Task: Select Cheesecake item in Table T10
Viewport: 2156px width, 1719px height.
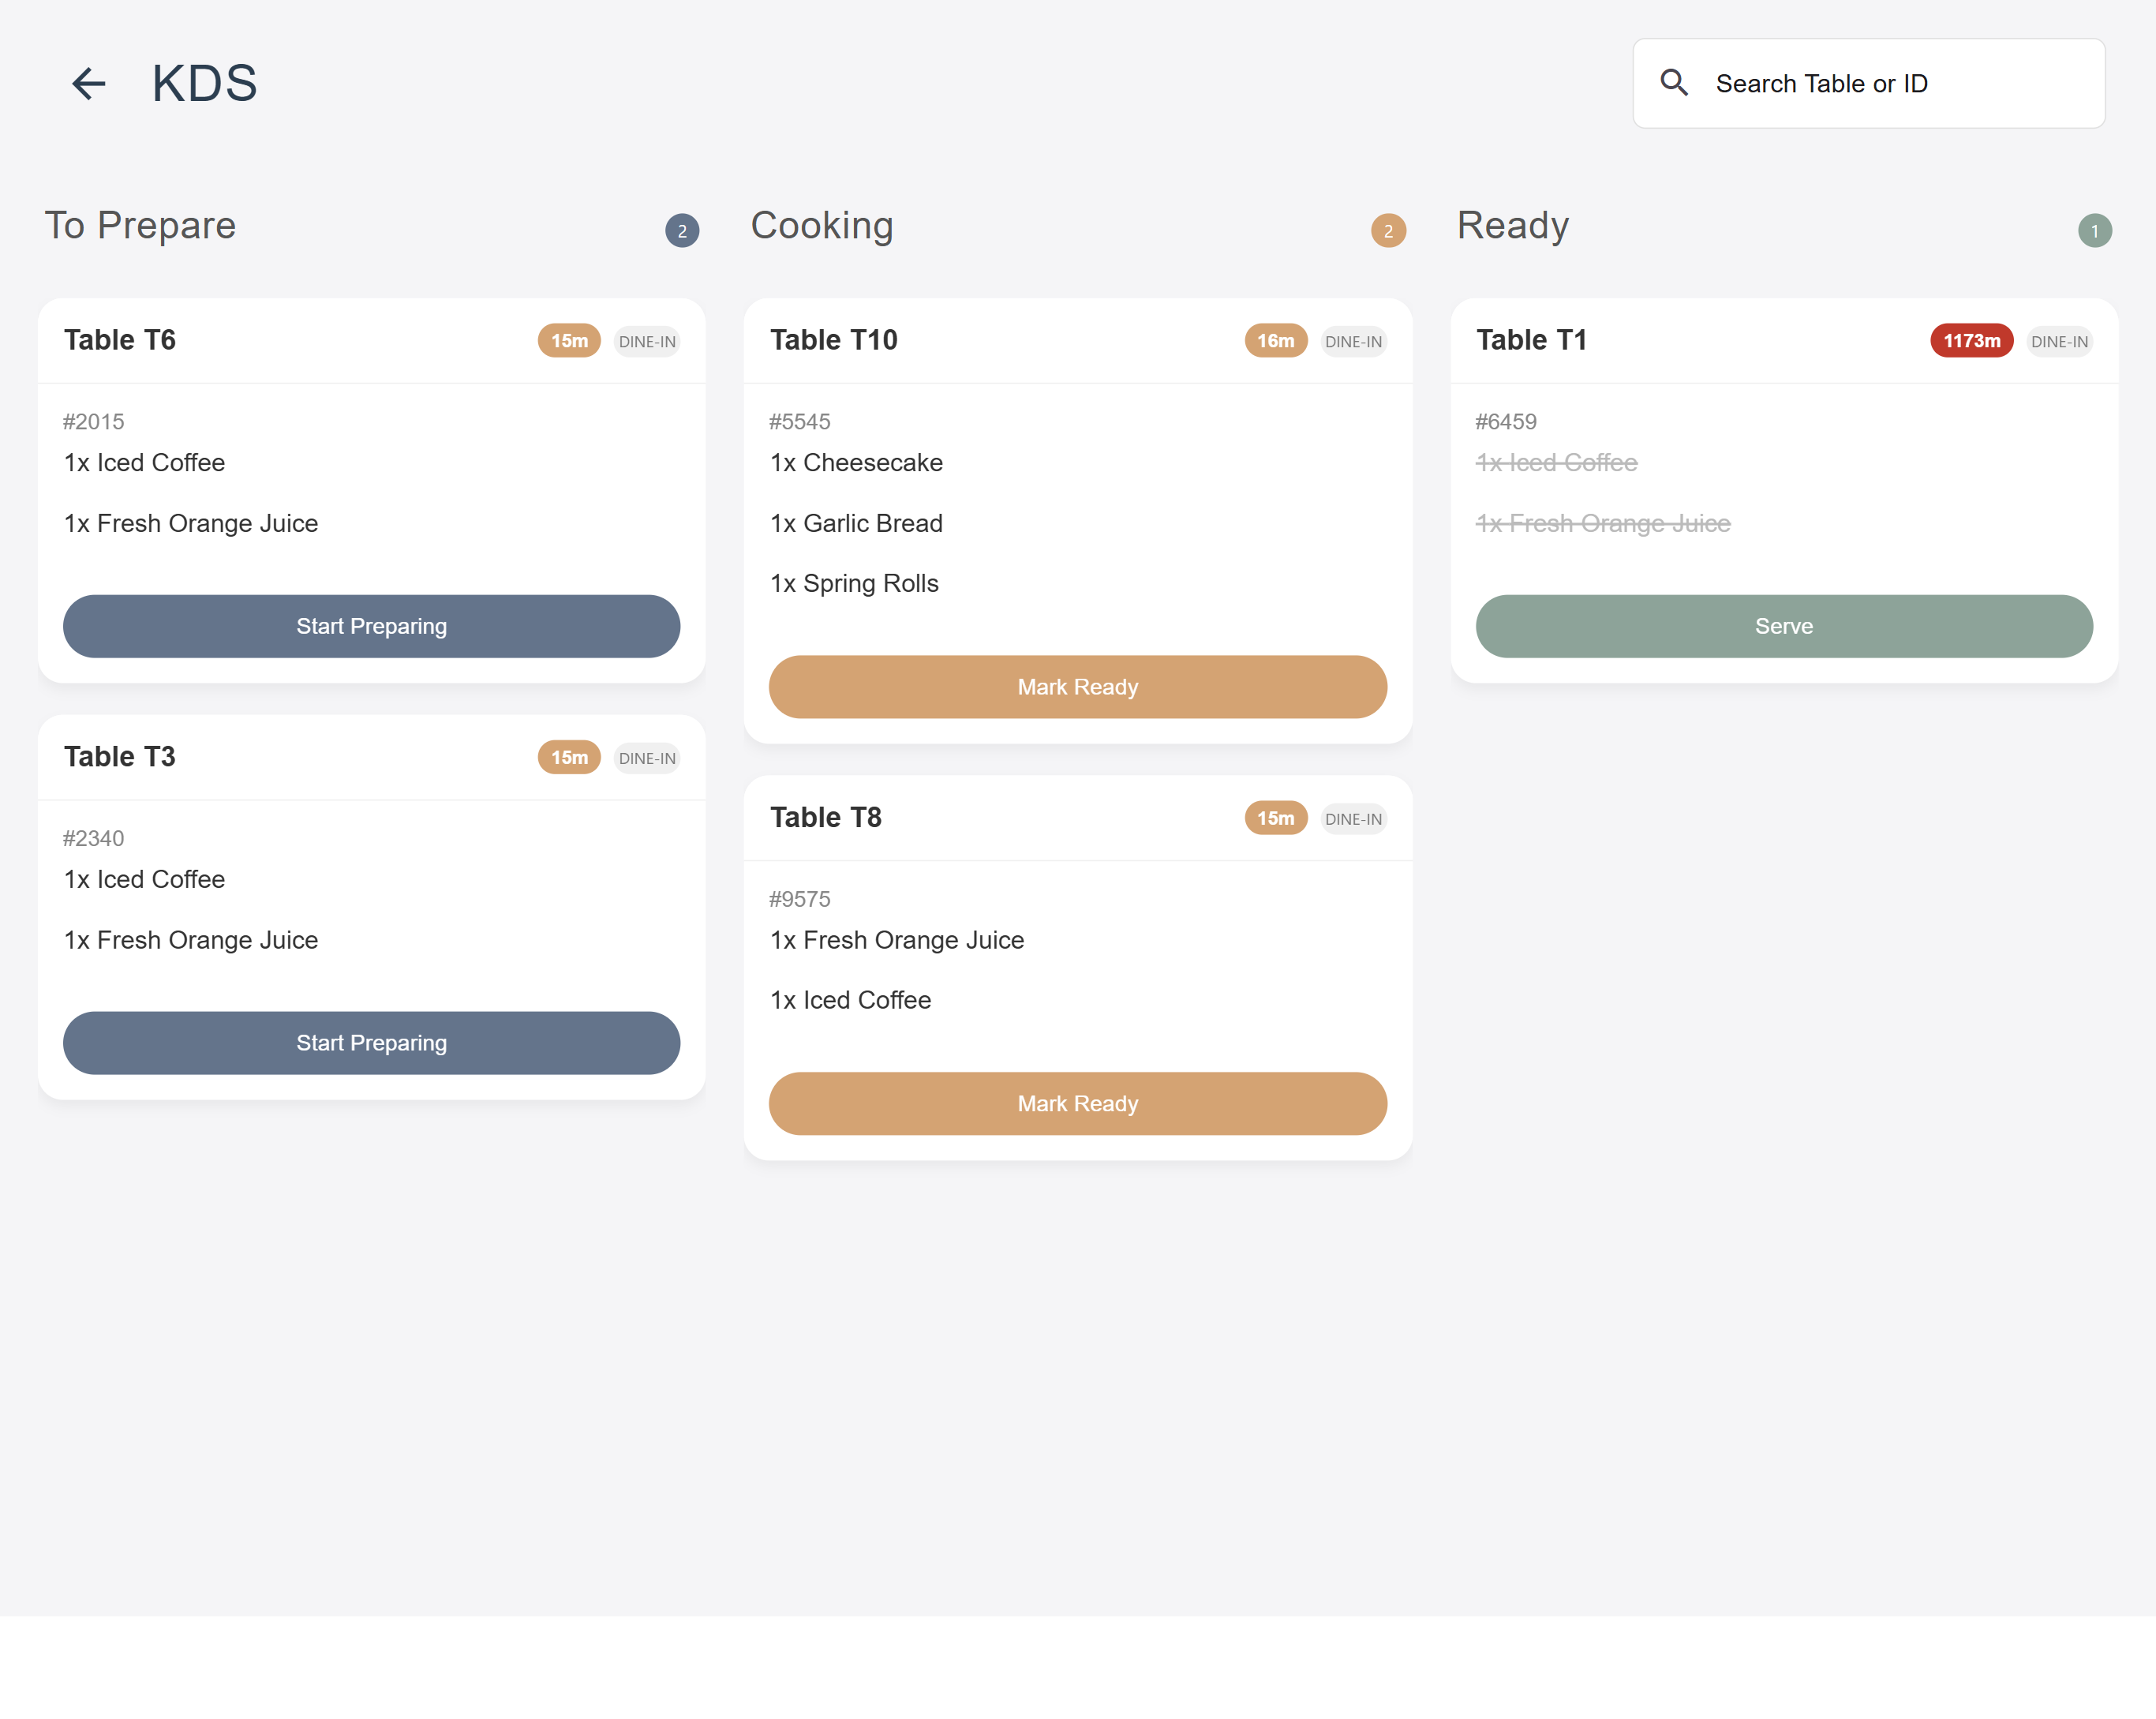Action: click(856, 463)
